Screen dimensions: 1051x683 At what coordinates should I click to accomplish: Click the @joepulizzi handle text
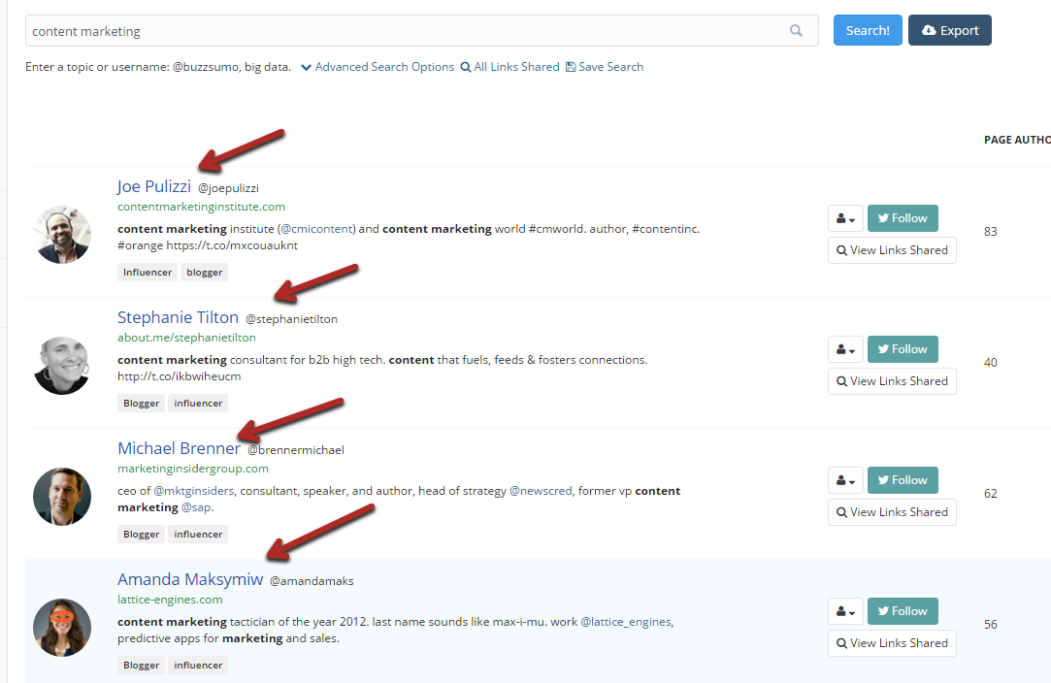pos(229,188)
